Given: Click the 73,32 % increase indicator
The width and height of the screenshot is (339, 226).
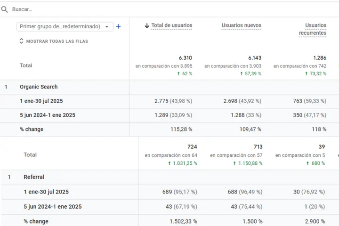Looking at the screenshot, I should pyautogui.click(x=315, y=74).
